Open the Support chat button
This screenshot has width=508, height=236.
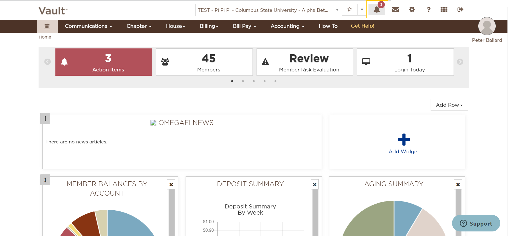point(476,223)
